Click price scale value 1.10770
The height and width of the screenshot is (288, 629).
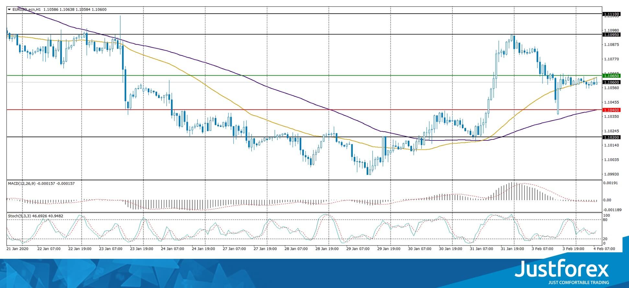pos(612,59)
